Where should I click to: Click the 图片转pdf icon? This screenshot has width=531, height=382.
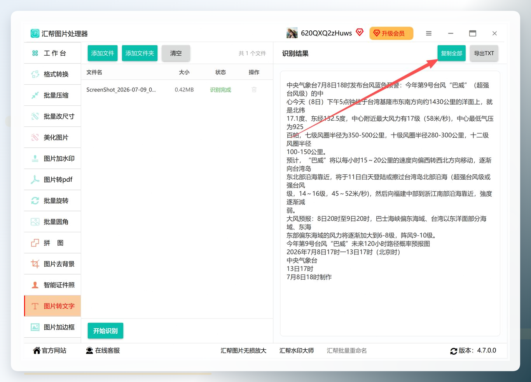pos(35,179)
